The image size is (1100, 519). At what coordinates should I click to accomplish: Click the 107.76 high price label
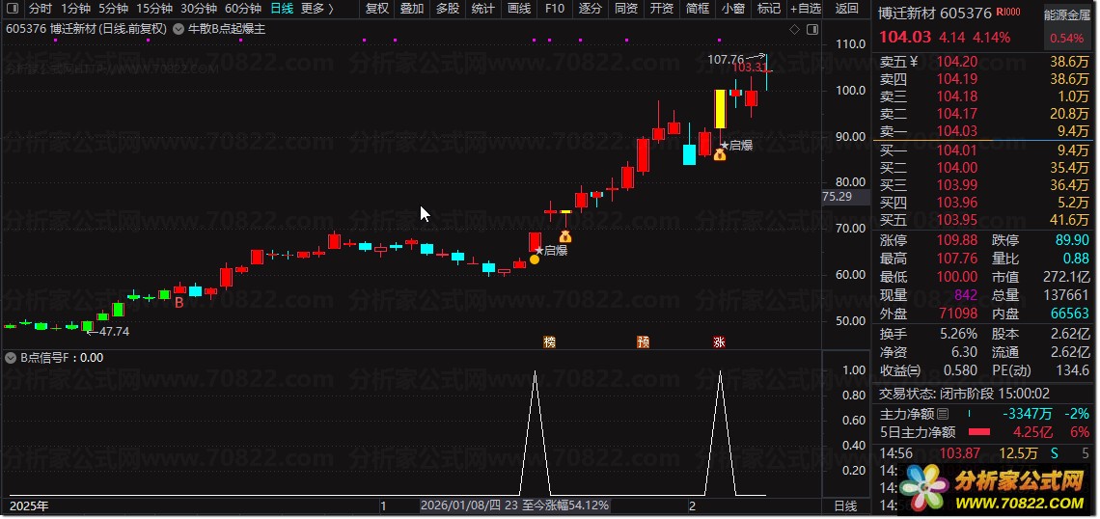(726, 60)
